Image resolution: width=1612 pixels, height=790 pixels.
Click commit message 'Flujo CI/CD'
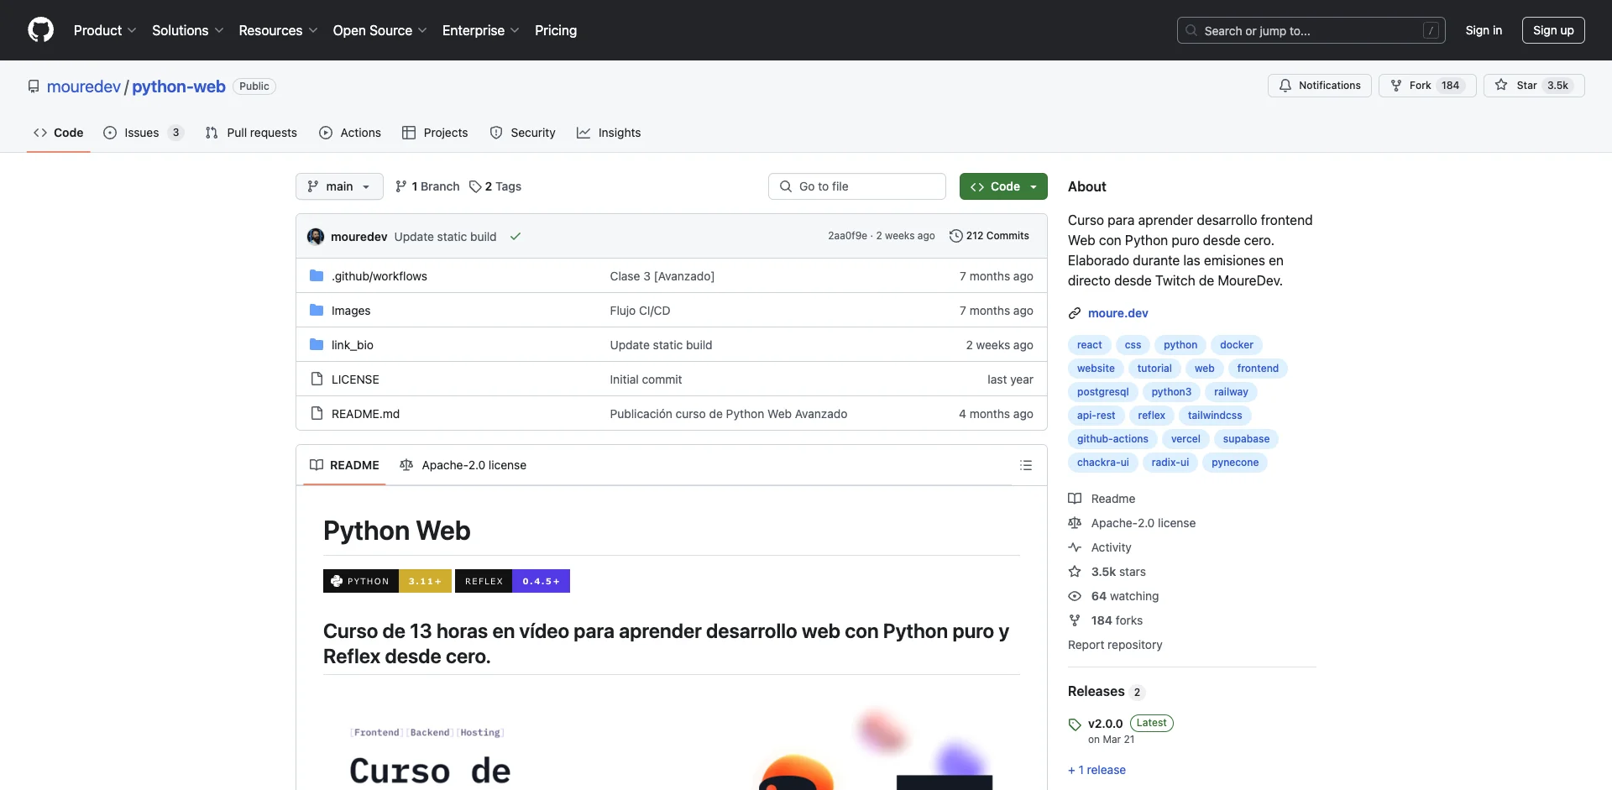coord(640,311)
